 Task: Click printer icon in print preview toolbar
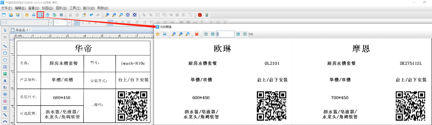[x=164, y=34]
